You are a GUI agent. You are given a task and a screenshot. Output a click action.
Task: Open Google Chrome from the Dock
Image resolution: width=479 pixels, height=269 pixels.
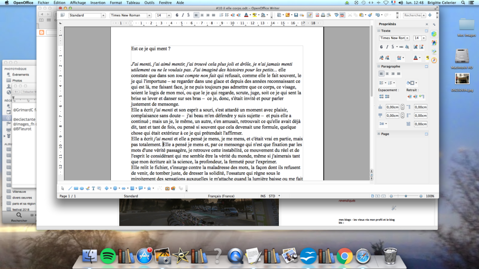[x=345, y=255]
